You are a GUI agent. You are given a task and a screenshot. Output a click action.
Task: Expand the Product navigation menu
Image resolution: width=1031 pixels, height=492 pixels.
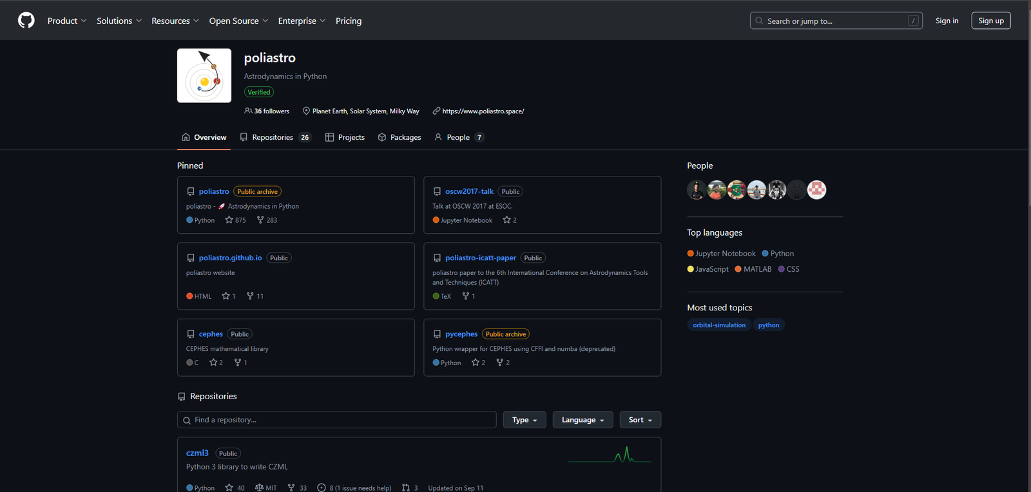[66, 21]
